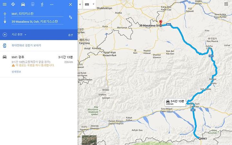Close the directions panel with X

tap(71, 5)
